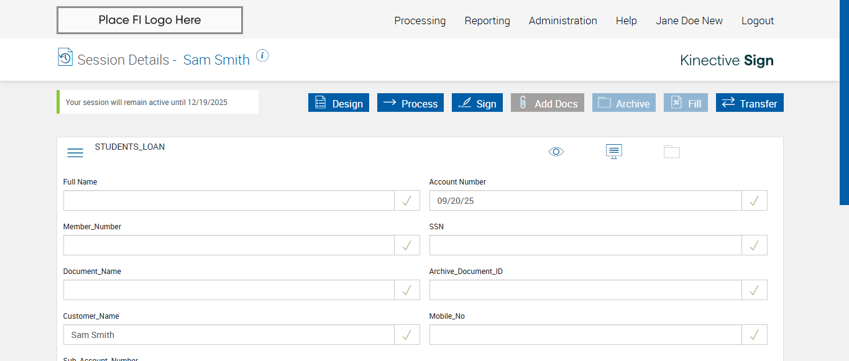
Task: Click the session history clock icon
Action: point(65,57)
